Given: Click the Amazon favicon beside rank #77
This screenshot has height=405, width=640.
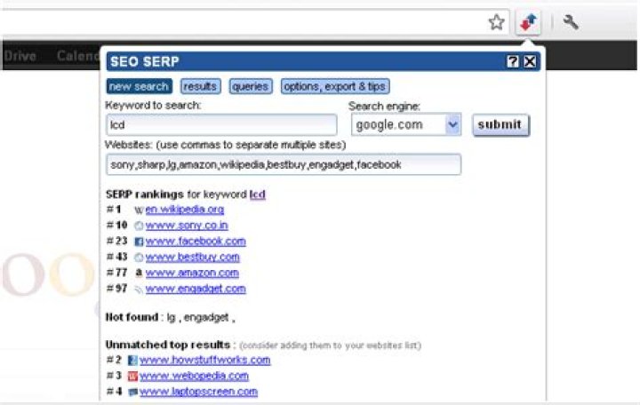Looking at the screenshot, I should (x=139, y=273).
